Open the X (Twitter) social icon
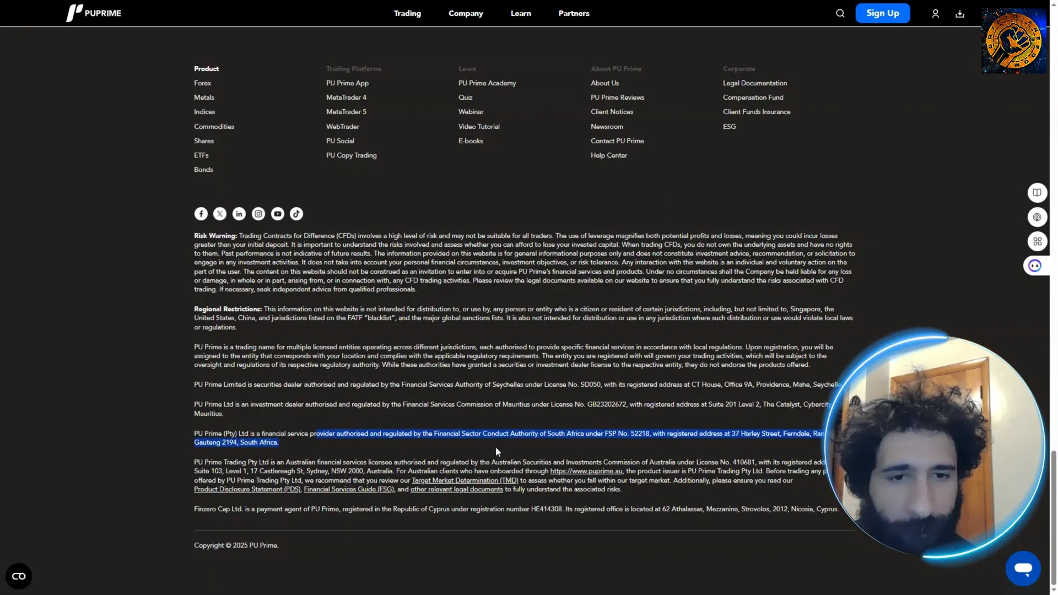Screen dimensions: 1058x595 [x=220, y=214]
